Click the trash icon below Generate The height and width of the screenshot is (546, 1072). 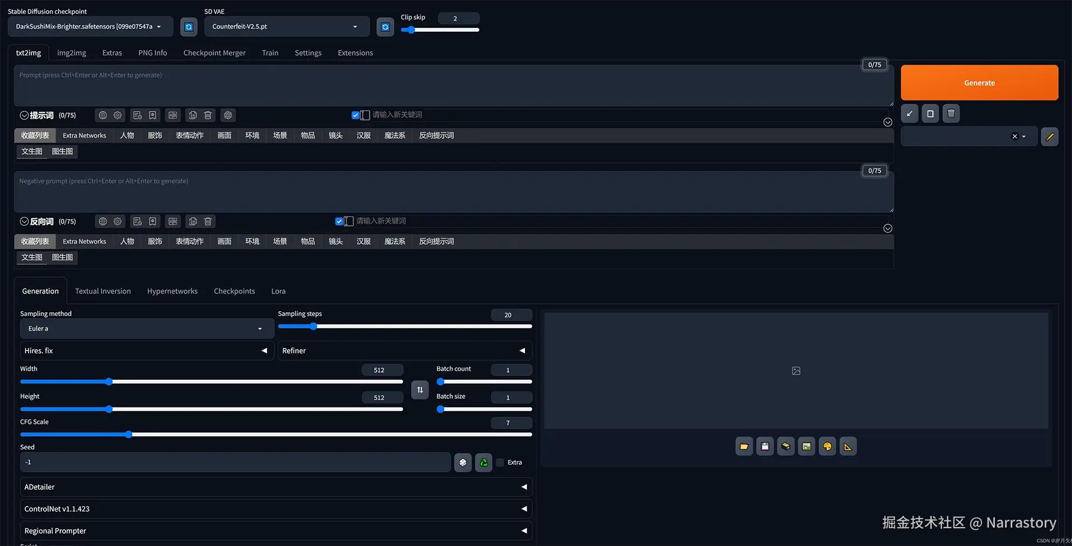[x=951, y=114]
